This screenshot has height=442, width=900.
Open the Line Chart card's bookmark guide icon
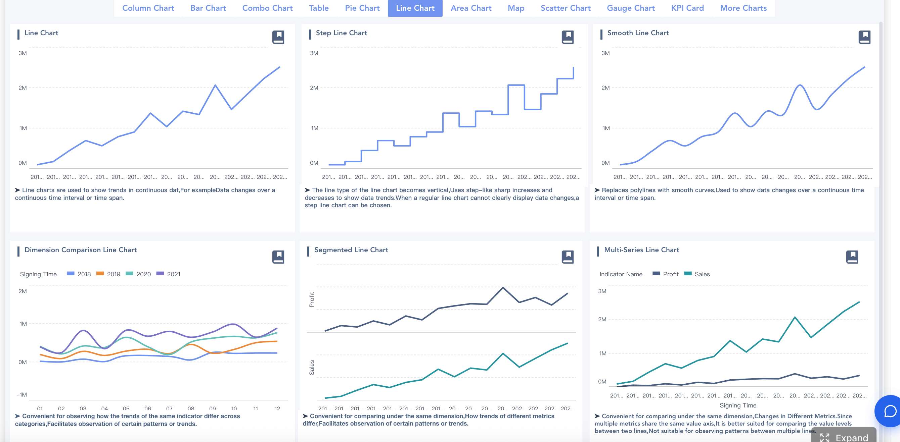278,37
